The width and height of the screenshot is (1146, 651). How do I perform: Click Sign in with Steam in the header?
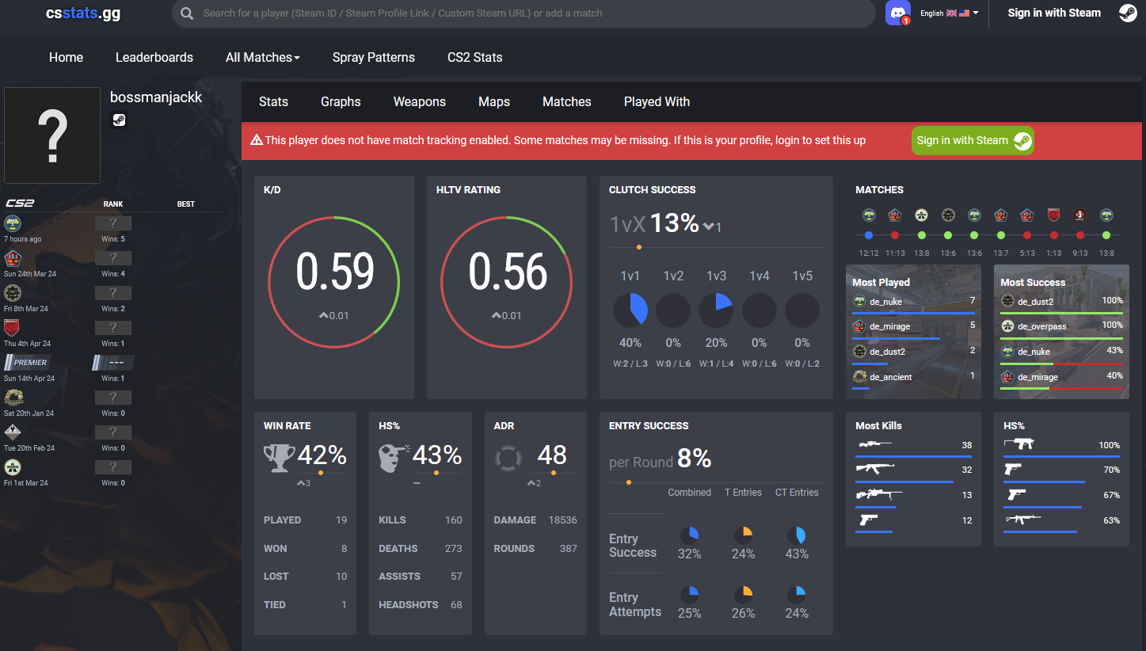pyautogui.click(x=1054, y=13)
